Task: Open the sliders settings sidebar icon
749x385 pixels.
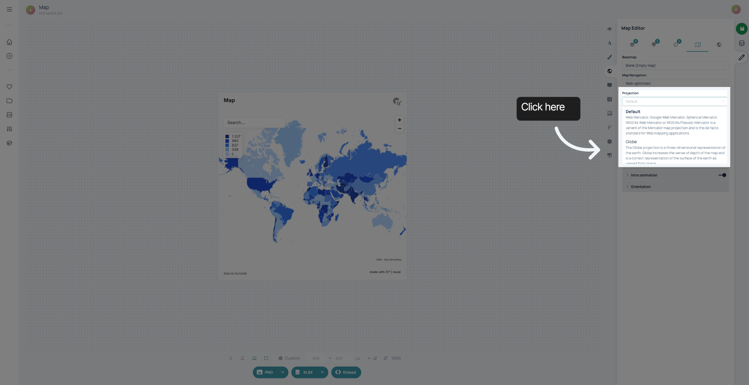Action: [9, 129]
